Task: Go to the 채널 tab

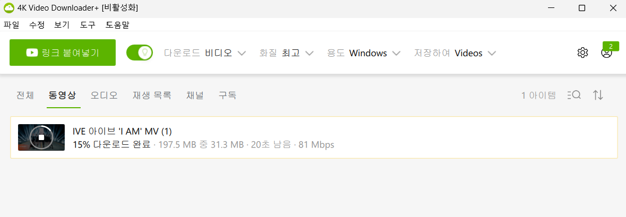Action: pos(195,95)
